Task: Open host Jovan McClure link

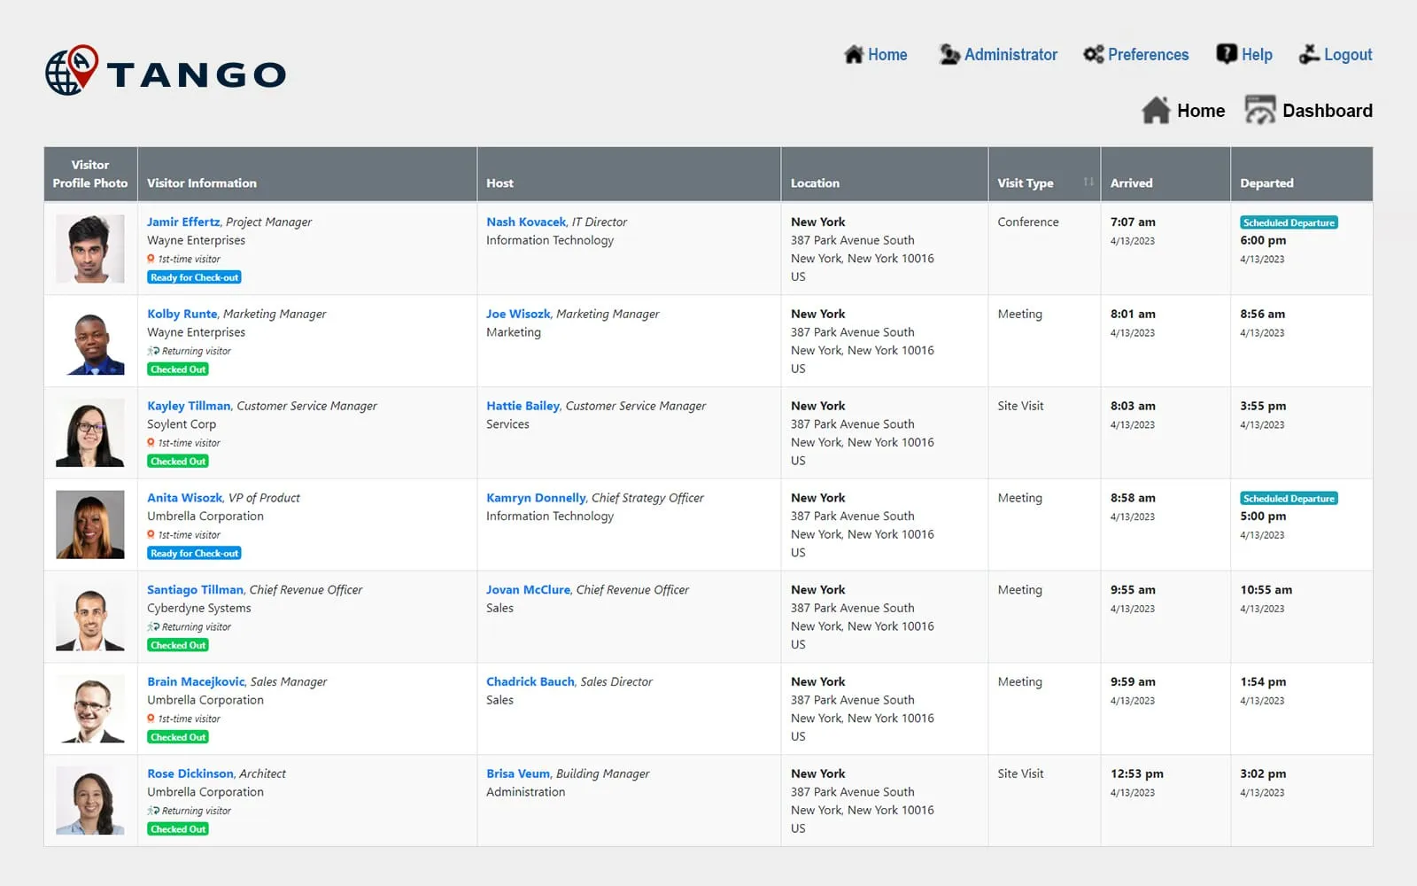Action: tap(528, 590)
